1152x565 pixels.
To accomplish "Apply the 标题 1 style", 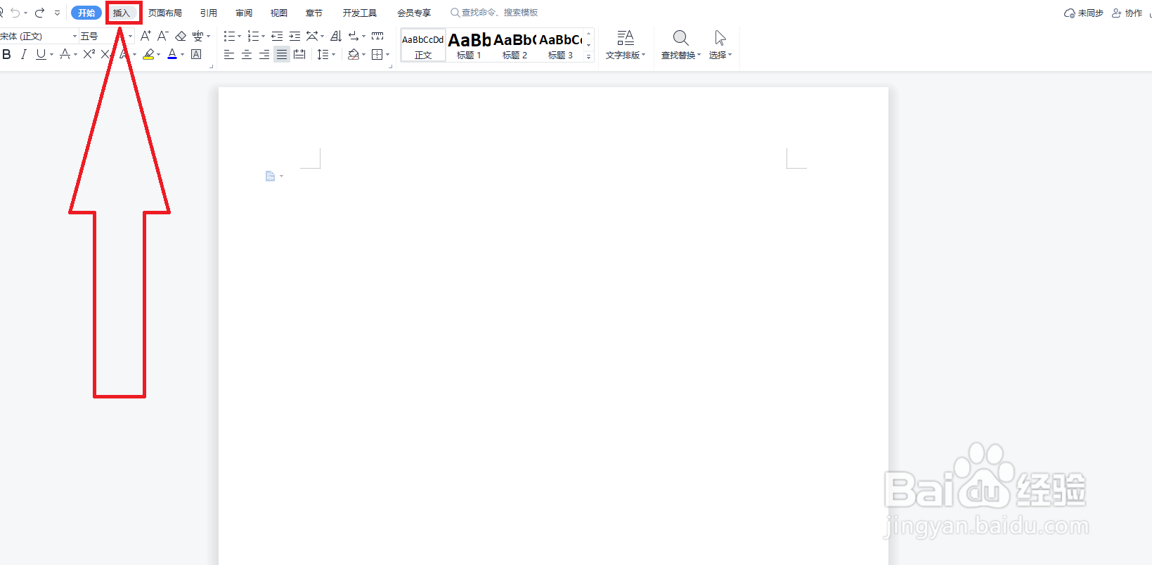I will 469,46.
